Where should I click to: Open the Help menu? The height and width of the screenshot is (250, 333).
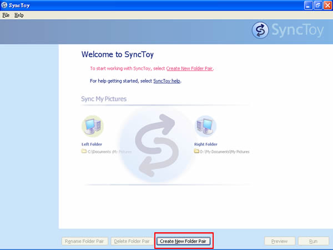click(x=19, y=15)
